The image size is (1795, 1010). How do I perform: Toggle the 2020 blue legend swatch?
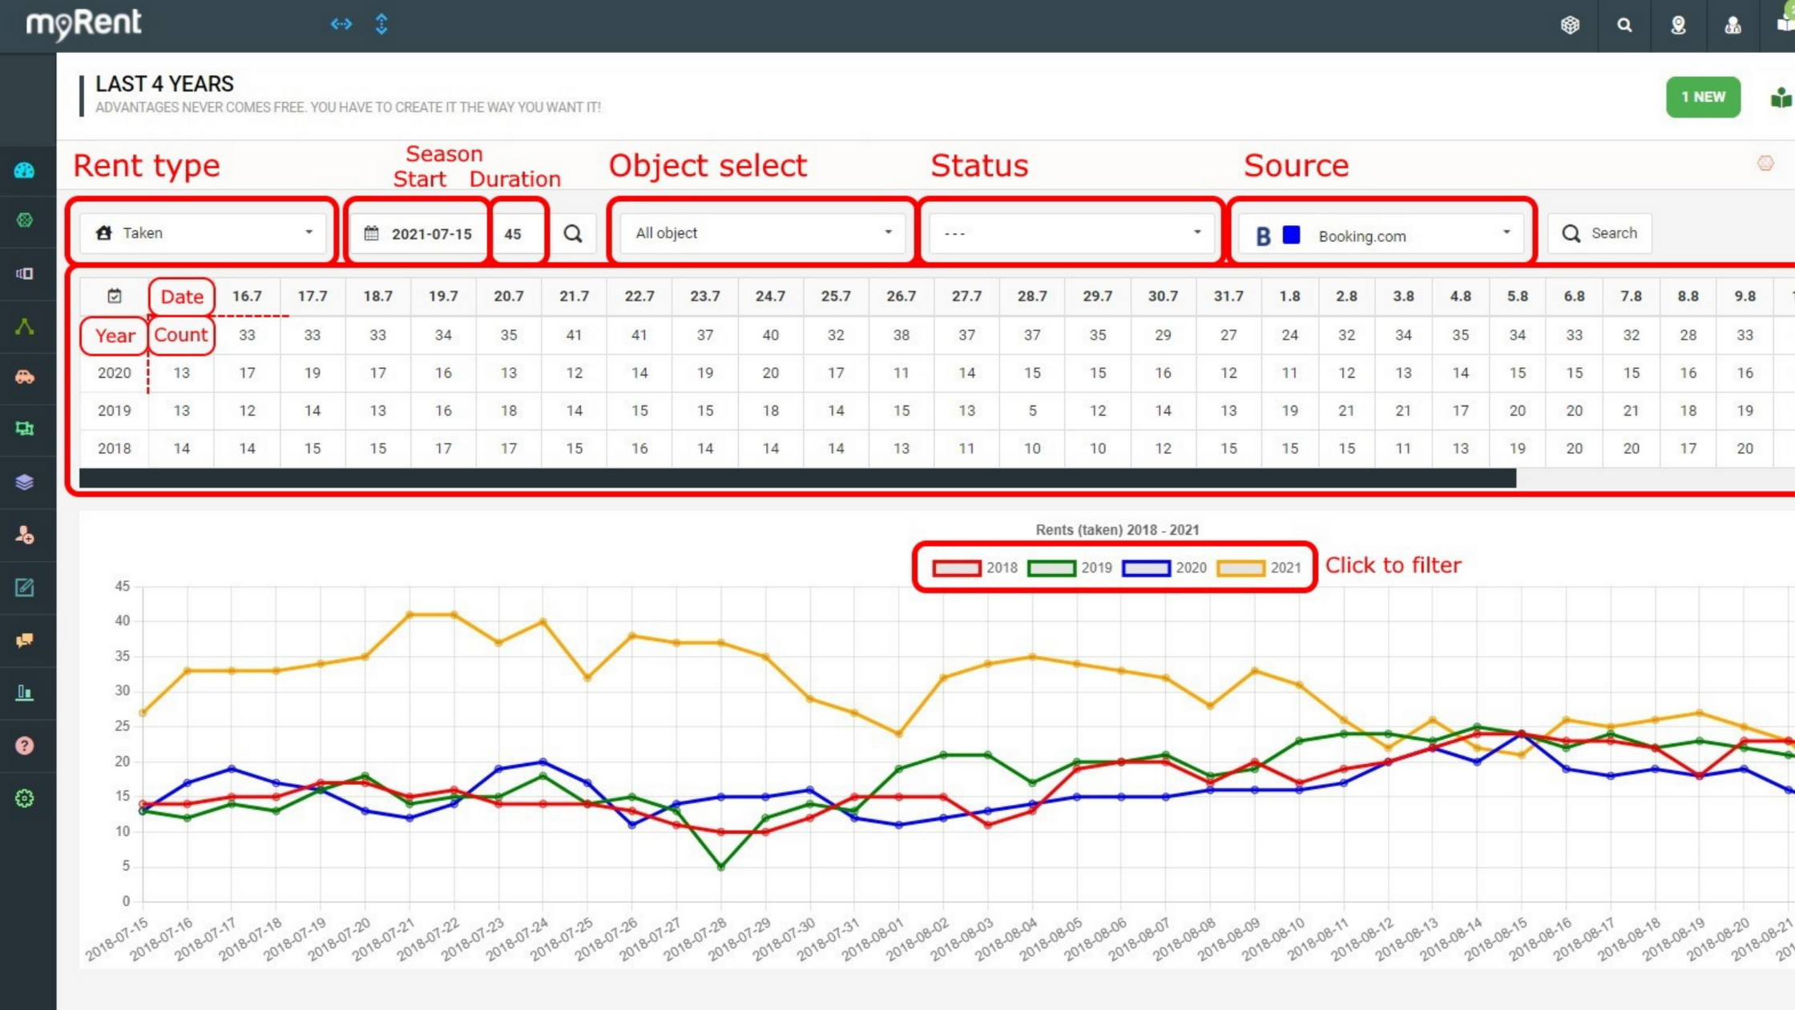coord(1146,568)
